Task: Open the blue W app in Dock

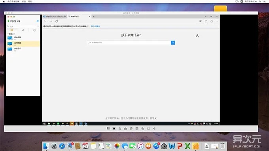Action: pos(172,146)
